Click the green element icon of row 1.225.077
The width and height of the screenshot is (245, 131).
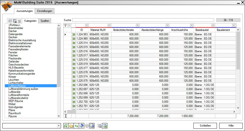coord(74,68)
